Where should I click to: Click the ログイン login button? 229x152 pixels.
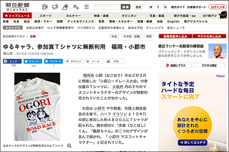(x=218, y=7)
